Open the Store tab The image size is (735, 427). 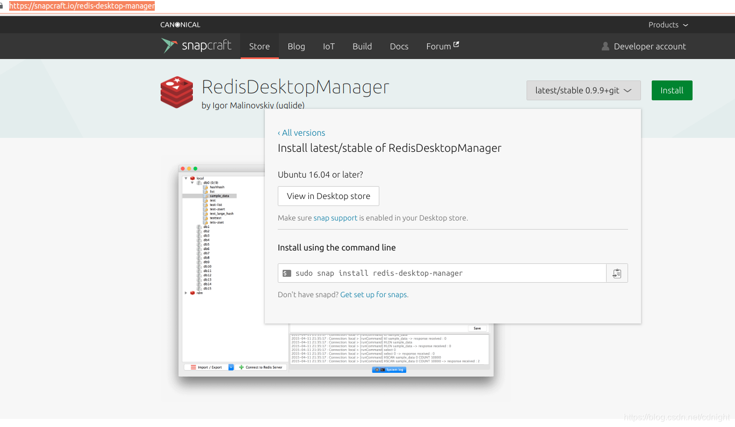point(260,46)
